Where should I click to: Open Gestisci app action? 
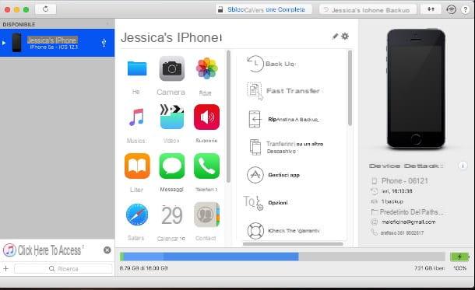(x=273, y=175)
